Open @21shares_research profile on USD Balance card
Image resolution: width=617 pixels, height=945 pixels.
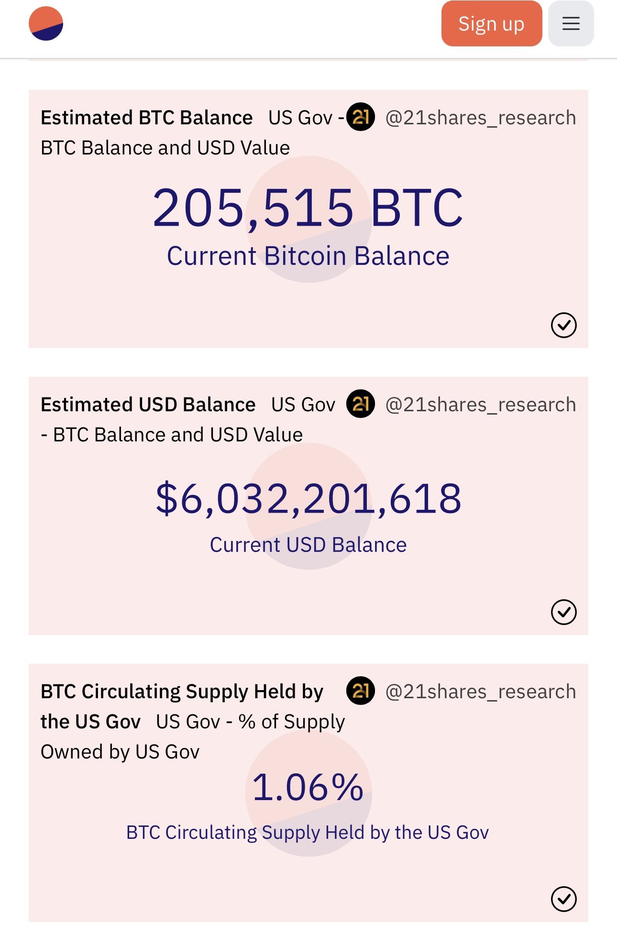point(481,405)
